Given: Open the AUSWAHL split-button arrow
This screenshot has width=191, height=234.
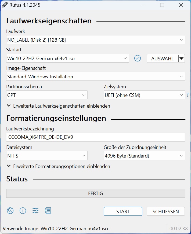Looking at the screenshot, I should [x=181, y=58].
